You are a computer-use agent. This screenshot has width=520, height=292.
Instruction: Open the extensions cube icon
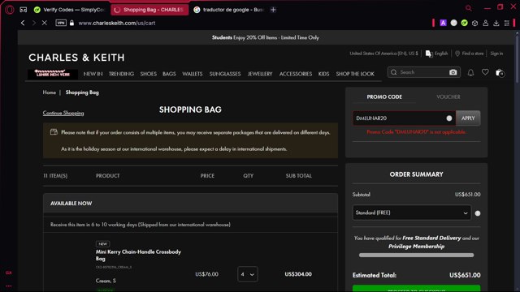(x=474, y=23)
